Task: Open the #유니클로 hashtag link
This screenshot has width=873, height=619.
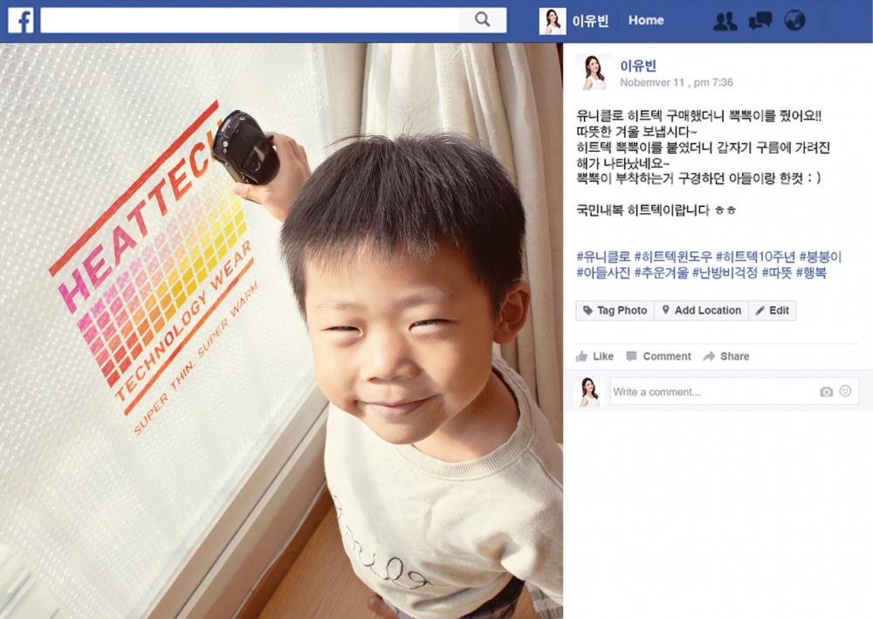Action: click(603, 257)
